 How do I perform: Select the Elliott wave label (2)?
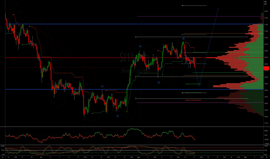click(118, 116)
